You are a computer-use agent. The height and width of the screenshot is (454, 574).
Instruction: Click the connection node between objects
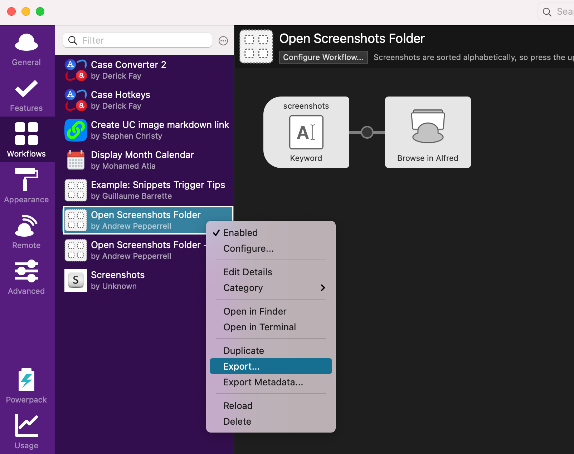[367, 132]
